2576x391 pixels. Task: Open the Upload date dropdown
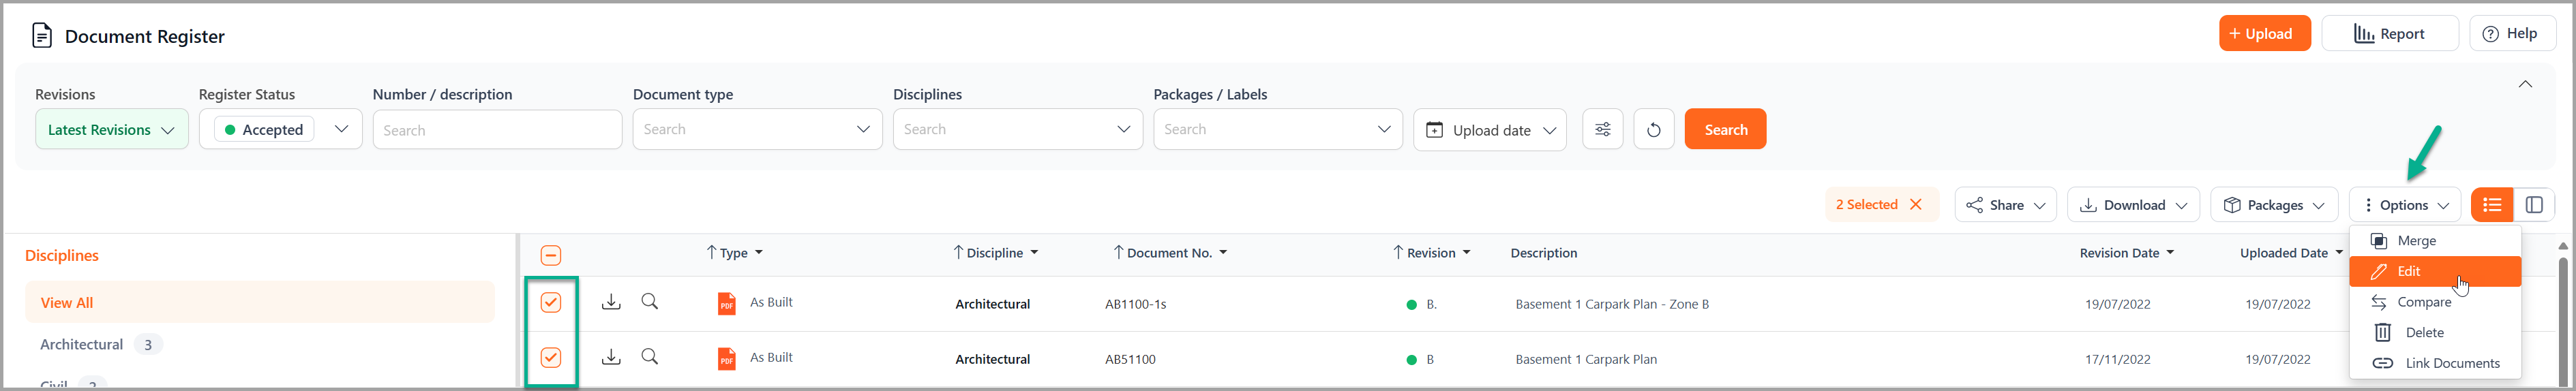click(1489, 130)
